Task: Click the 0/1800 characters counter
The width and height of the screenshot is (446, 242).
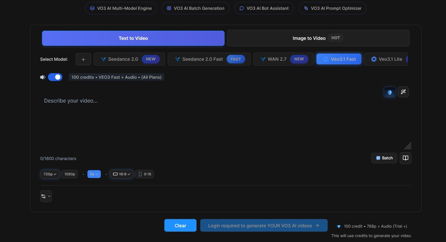Action: tap(58, 158)
